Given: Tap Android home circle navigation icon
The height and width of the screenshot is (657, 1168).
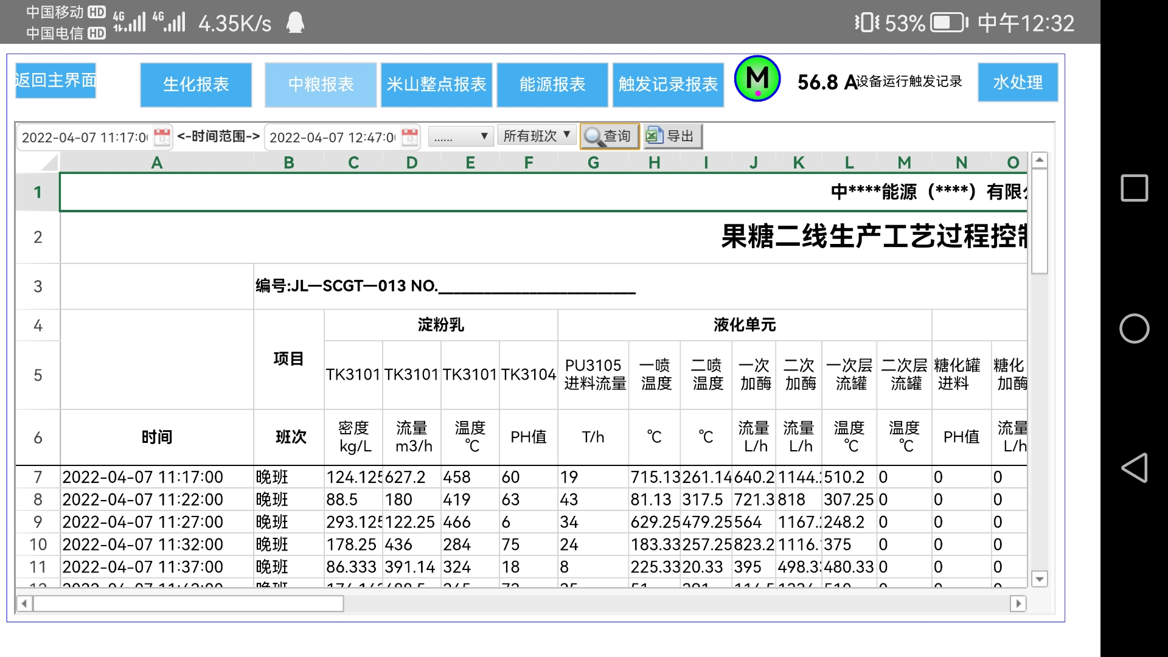Looking at the screenshot, I should pos(1134,328).
